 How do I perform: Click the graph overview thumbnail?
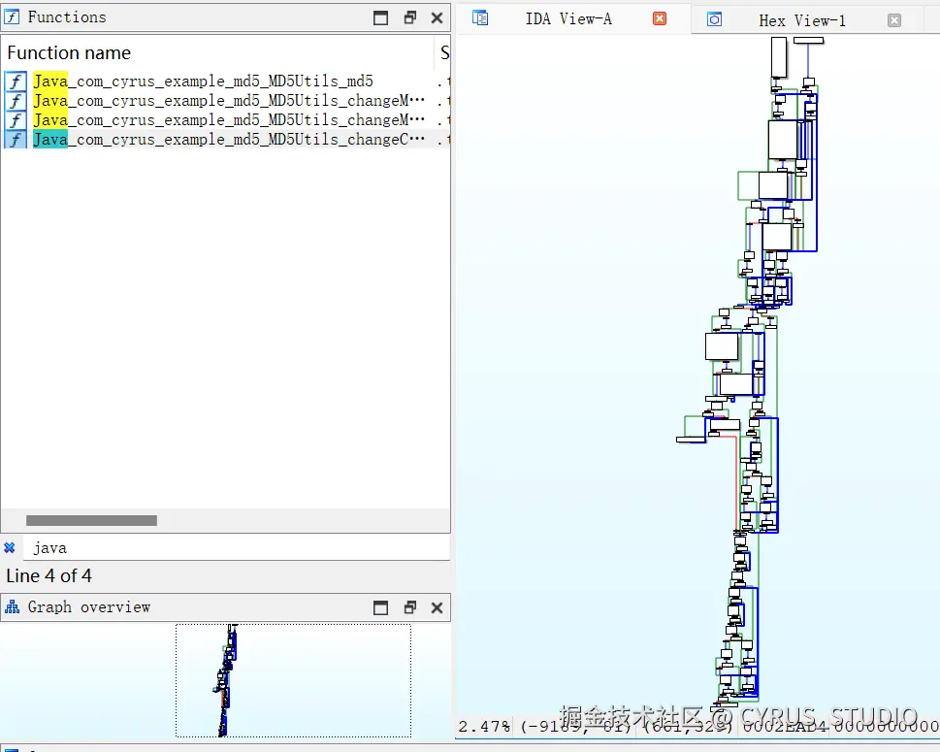225,680
